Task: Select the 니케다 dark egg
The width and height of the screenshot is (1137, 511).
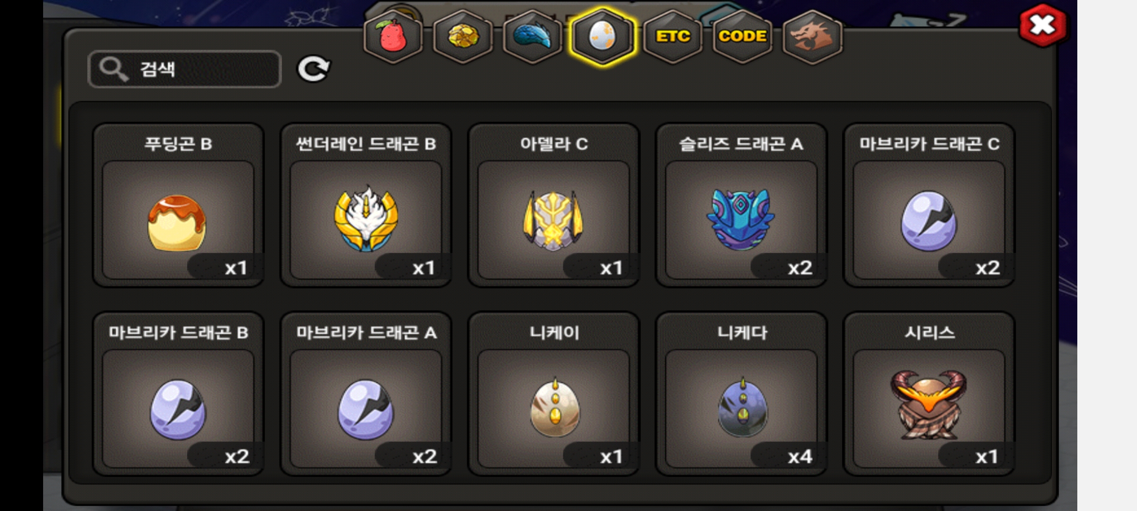Action: point(741,394)
